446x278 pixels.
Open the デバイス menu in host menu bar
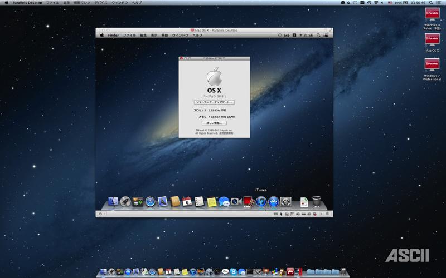(101, 3)
